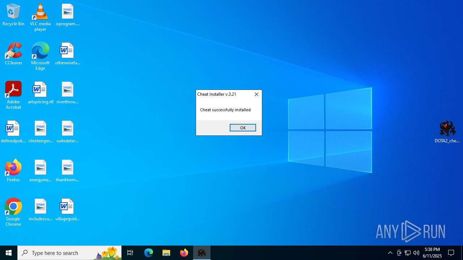Screen dimensions: 463x260
Task: Select the isprogram image file icon
Action: point(68,15)
